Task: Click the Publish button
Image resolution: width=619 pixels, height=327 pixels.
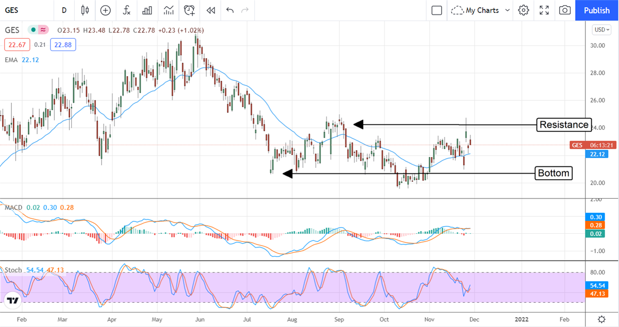Action: coord(597,10)
